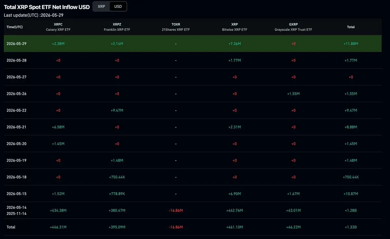Switch the unit toggle to XRP

click(x=101, y=6)
